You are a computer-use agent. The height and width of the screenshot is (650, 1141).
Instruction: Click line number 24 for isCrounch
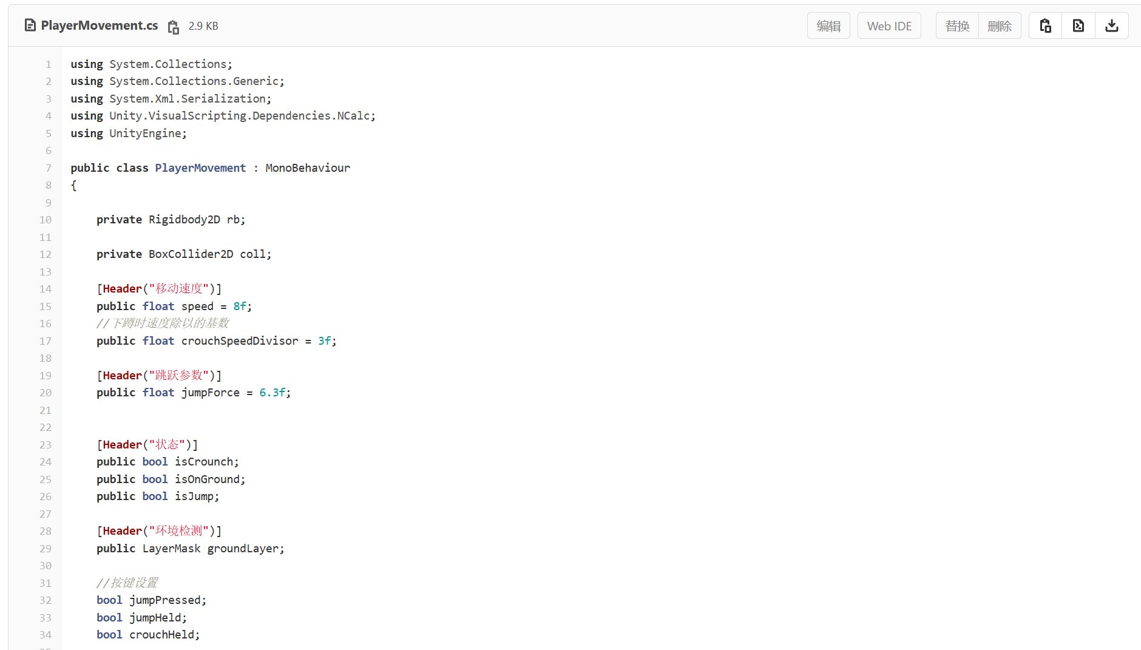tap(46, 462)
